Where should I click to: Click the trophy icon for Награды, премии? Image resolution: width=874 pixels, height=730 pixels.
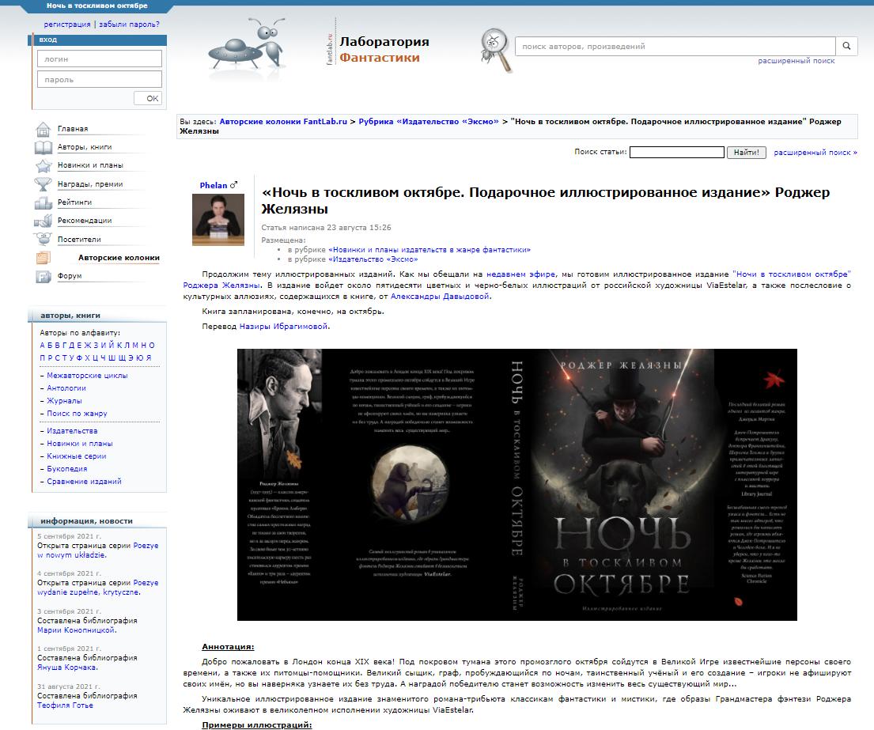coord(43,184)
